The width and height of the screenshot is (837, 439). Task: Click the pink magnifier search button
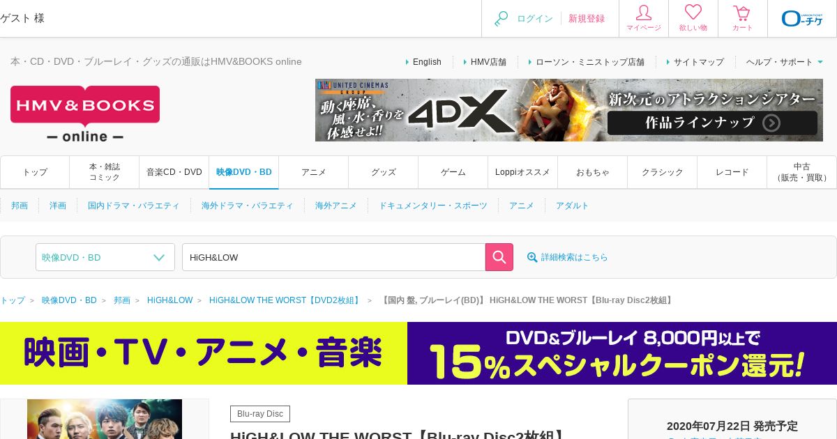coord(499,257)
